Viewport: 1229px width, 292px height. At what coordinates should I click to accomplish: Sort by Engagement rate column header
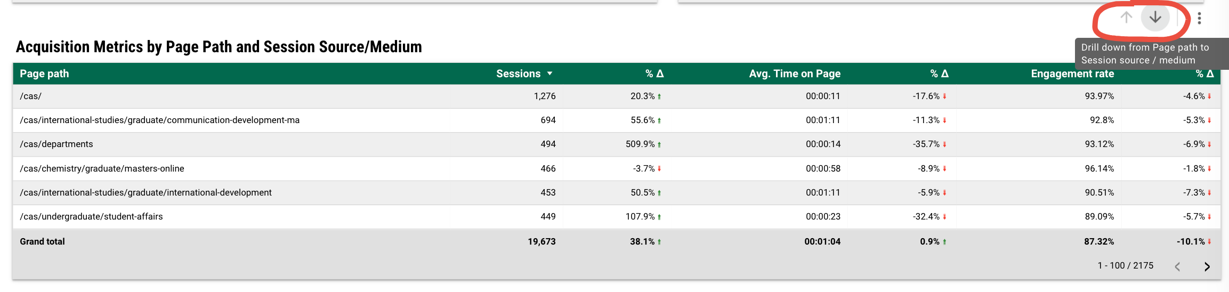[1072, 74]
